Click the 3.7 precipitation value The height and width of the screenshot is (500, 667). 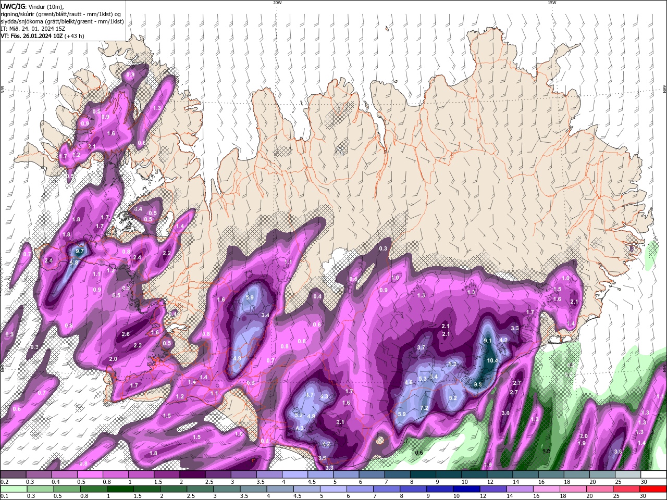(x=421, y=347)
